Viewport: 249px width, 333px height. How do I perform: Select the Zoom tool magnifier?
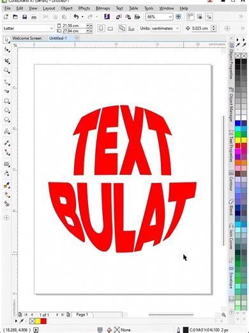[7, 70]
